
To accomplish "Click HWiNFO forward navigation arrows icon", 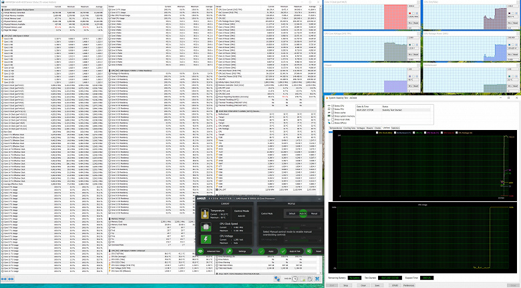I will point(11,279).
